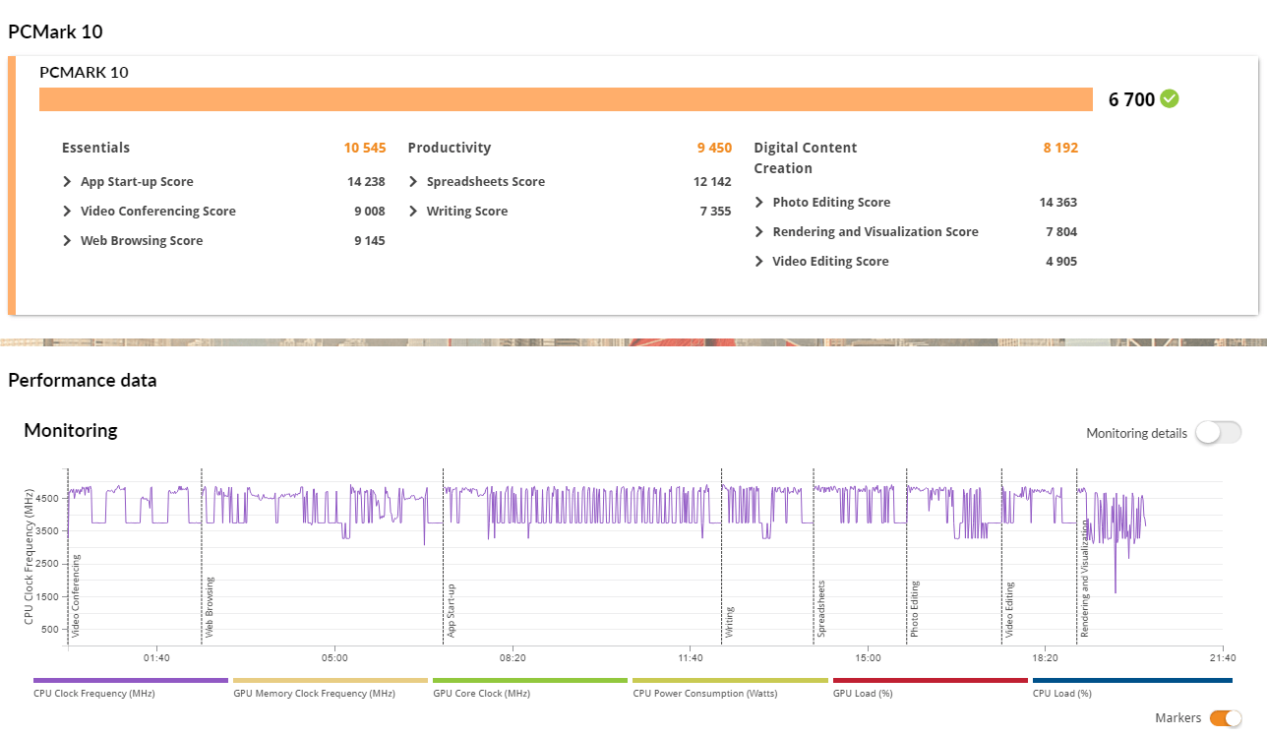The height and width of the screenshot is (737, 1267).
Task: Click the 21:40 time axis label
Action: tap(1223, 657)
